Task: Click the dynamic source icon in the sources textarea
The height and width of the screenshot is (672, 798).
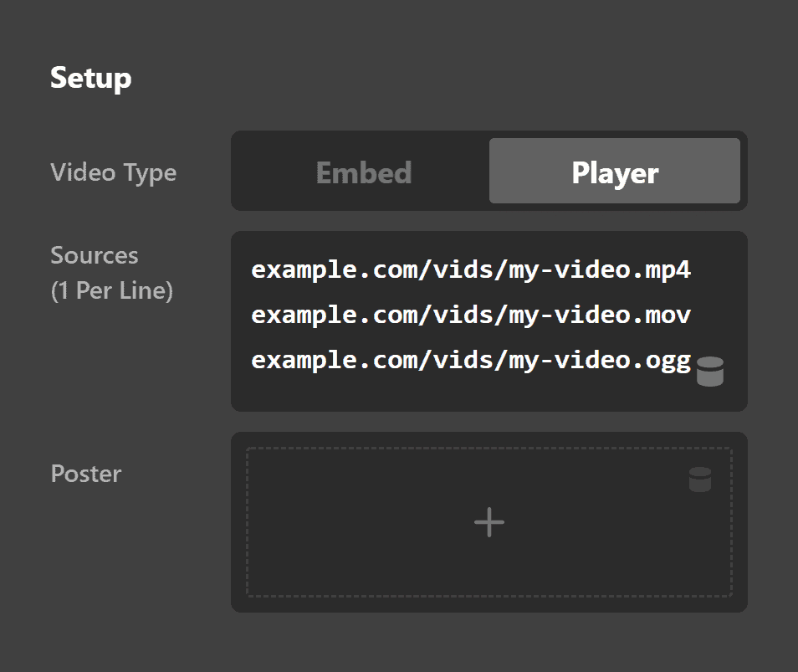Action: pos(710,371)
